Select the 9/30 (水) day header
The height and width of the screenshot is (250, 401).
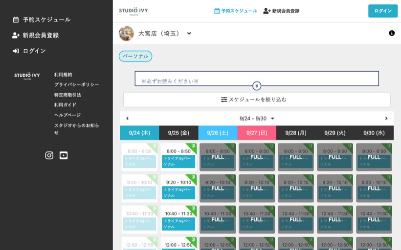374,133
